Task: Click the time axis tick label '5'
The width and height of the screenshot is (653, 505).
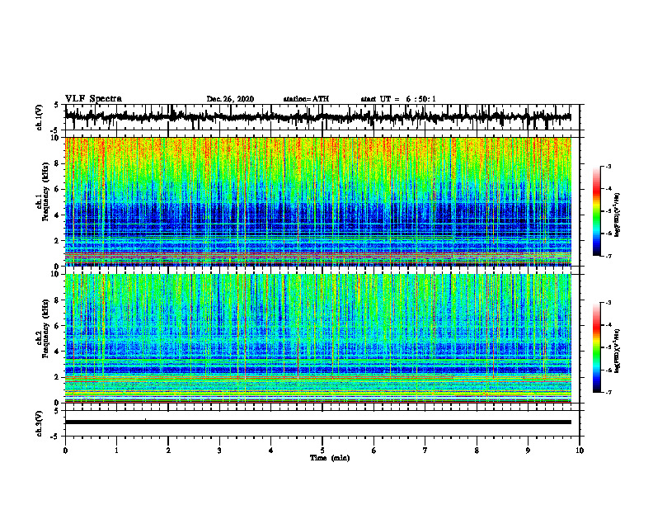Action: (x=322, y=451)
